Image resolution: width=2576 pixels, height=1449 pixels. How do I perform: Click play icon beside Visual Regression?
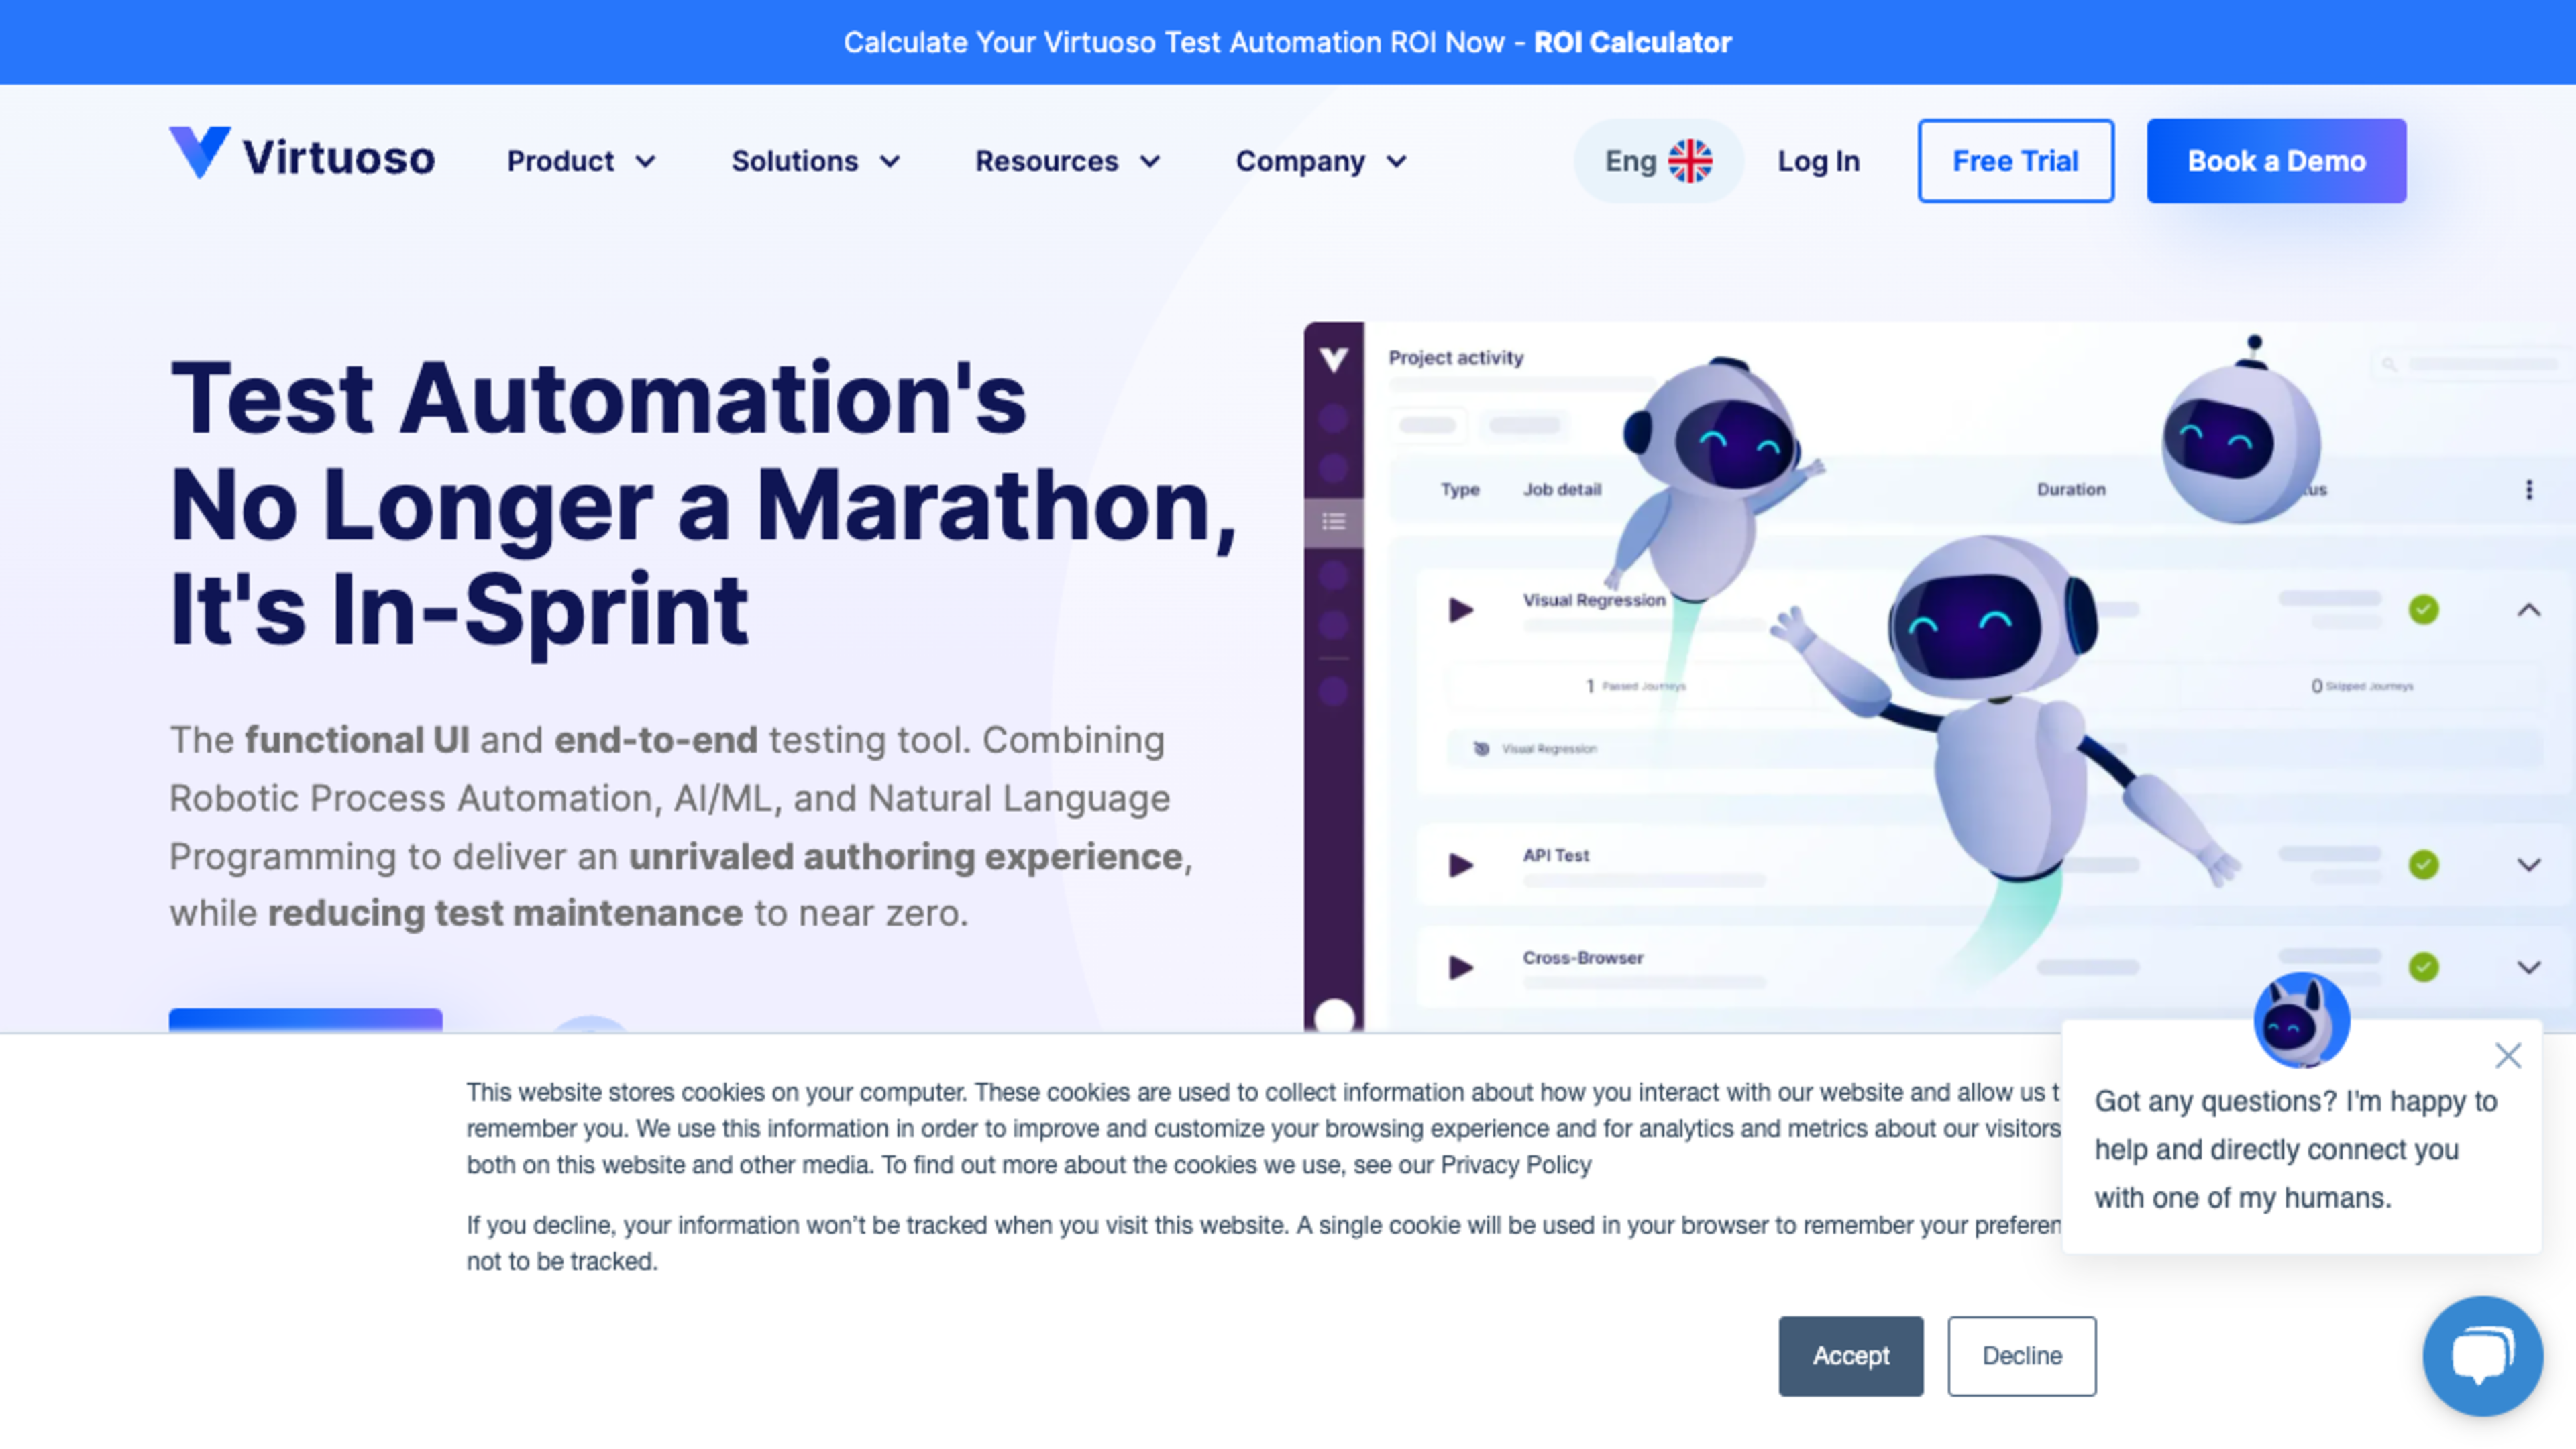(x=1460, y=609)
